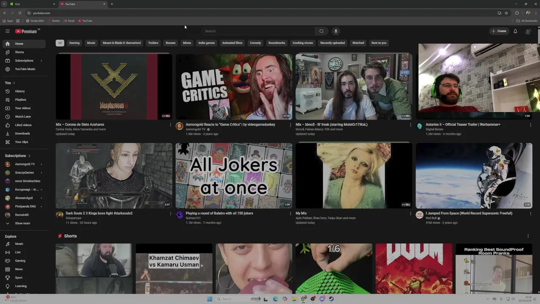Open SnazzyGames subscription channel
This screenshot has height=304, width=540.
point(24,173)
